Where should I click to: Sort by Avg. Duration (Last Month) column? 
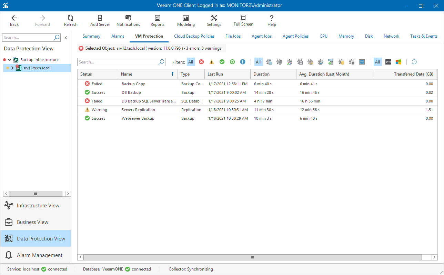pos(335,74)
